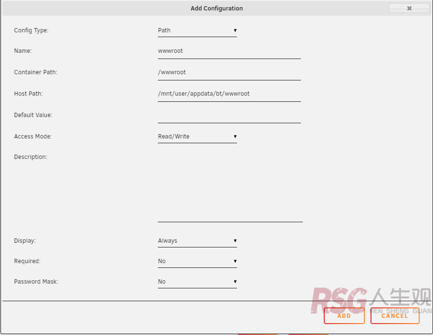This screenshot has width=433, height=335.
Task: Open the Display dropdown set to Always
Action: click(x=197, y=241)
